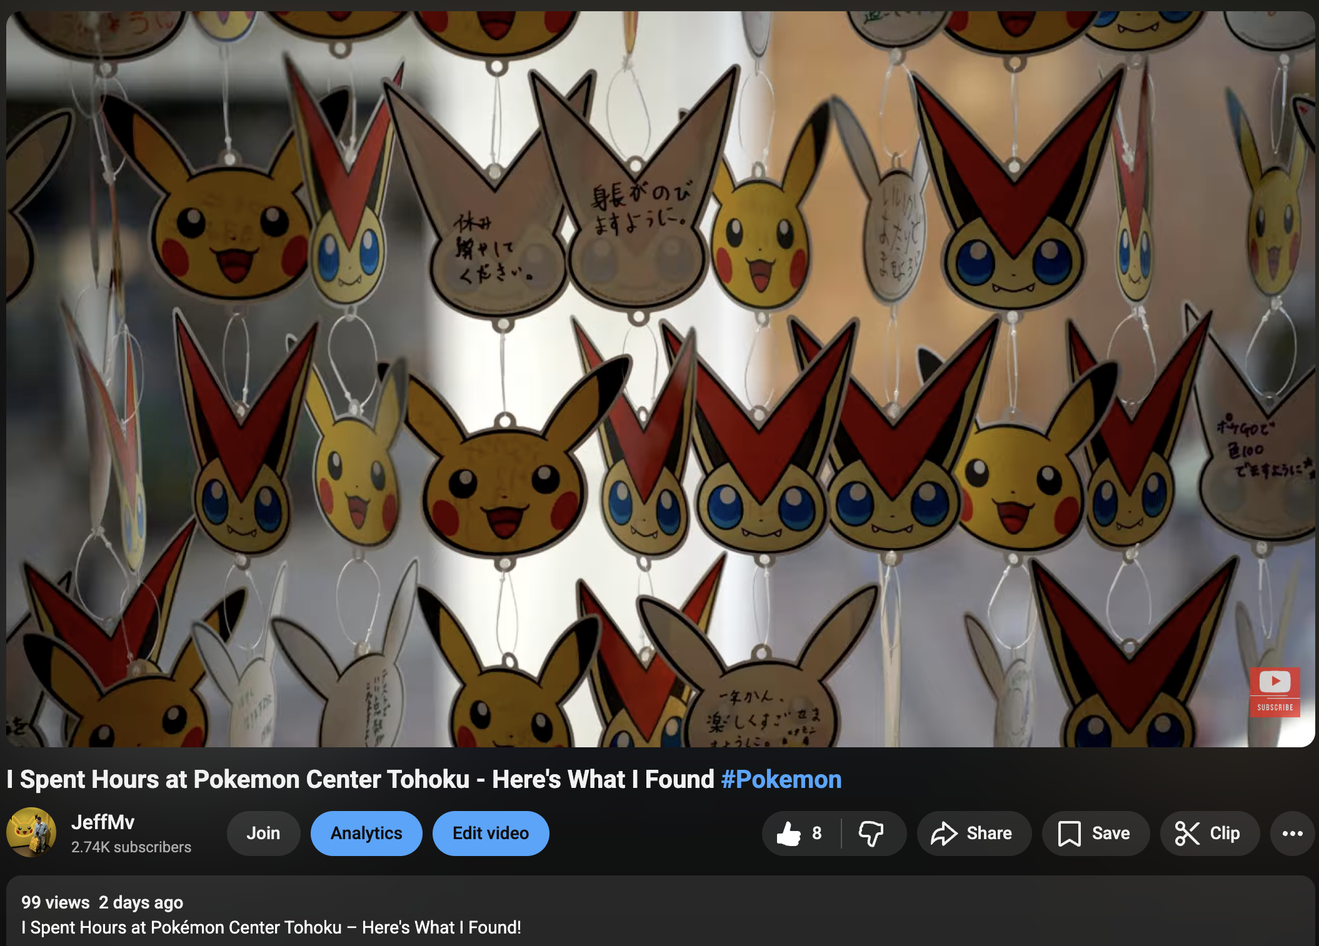Expand the video description box
The height and width of the screenshot is (946, 1319).
[660, 911]
